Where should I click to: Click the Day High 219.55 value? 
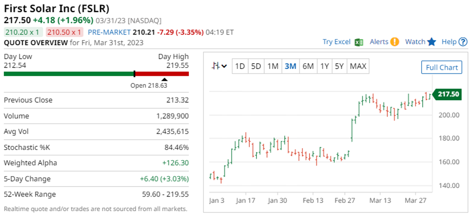point(177,66)
